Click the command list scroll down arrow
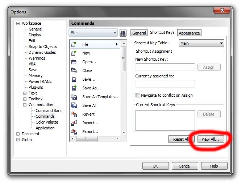 click(x=124, y=132)
